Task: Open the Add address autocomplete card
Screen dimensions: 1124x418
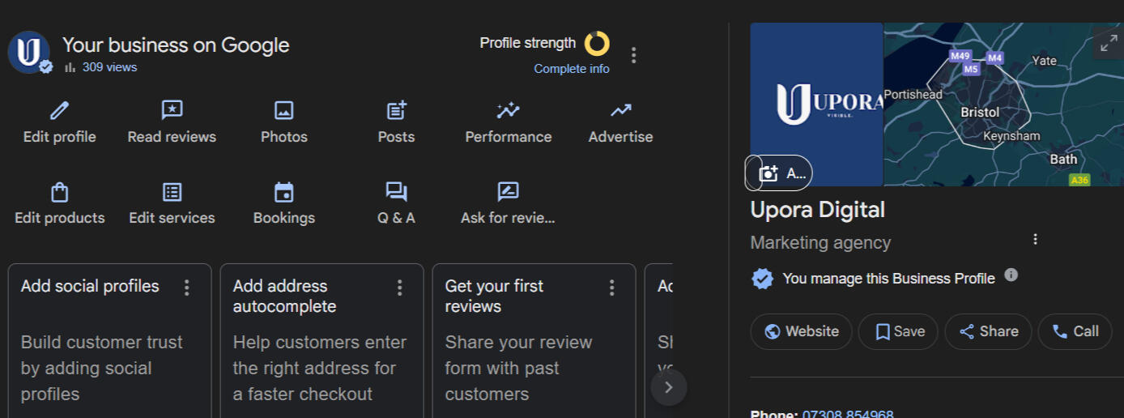Action: [321, 340]
